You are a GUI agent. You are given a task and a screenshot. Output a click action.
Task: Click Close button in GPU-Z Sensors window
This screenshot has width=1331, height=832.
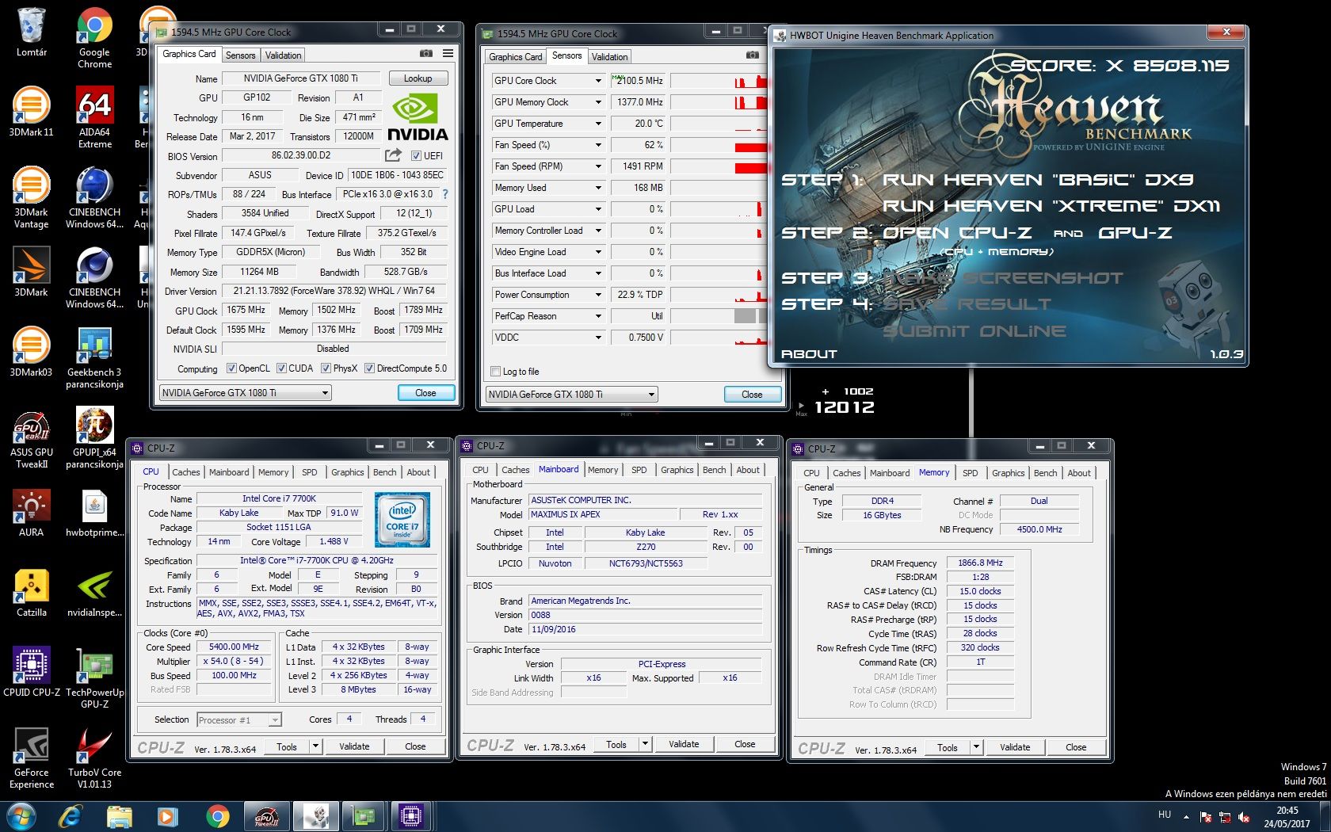(752, 395)
